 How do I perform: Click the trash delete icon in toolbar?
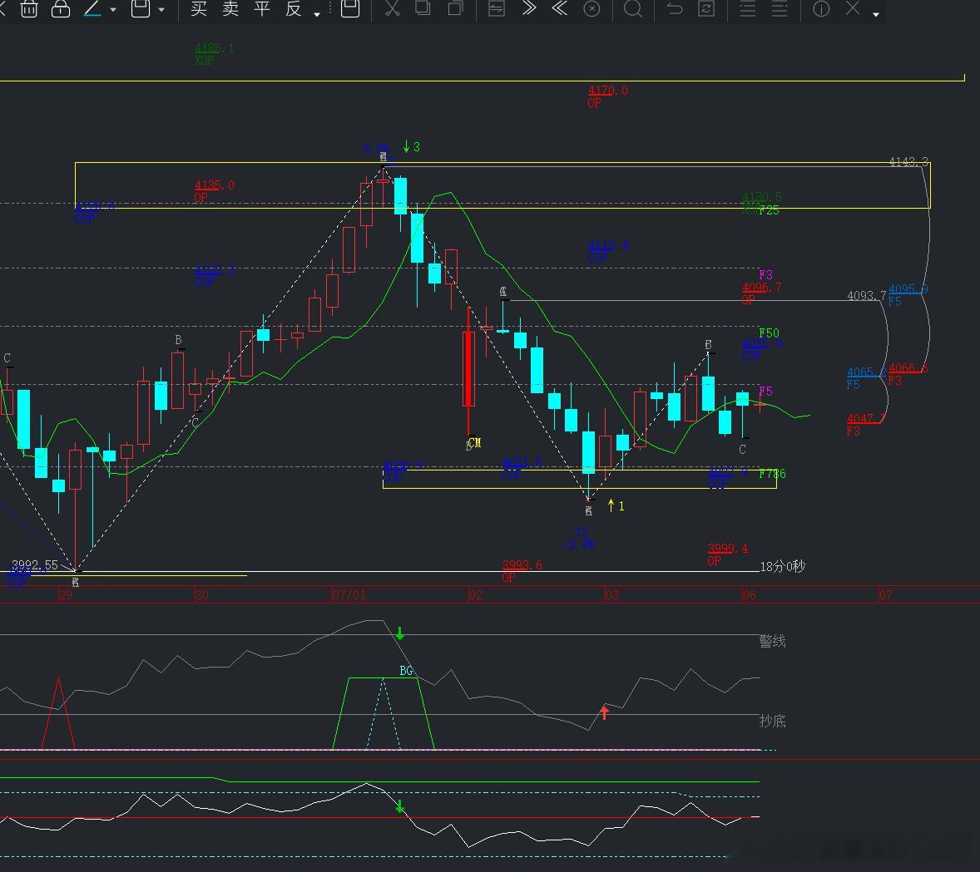[x=29, y=8]
